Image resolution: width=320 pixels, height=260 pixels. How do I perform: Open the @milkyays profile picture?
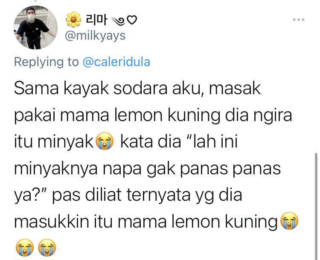coord(36,28)
